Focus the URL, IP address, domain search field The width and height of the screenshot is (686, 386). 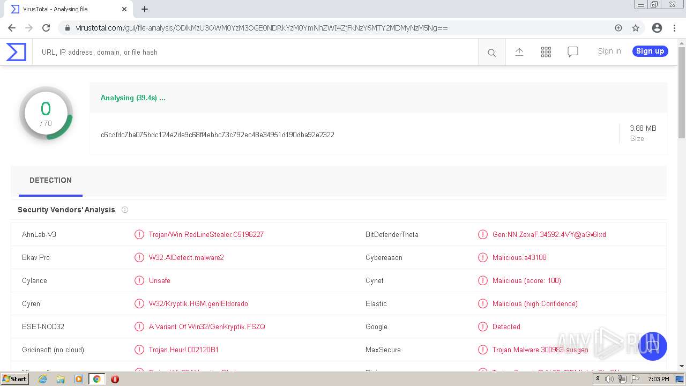coord(255,52)
